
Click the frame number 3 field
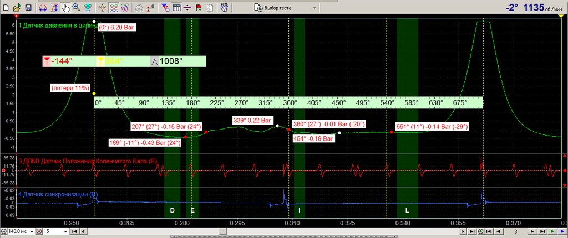point(515,231)
